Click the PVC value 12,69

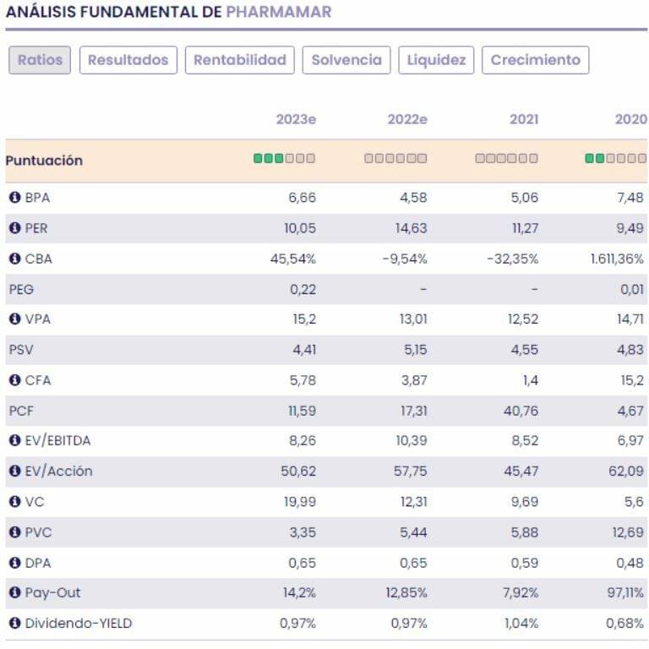pos(628,532)
